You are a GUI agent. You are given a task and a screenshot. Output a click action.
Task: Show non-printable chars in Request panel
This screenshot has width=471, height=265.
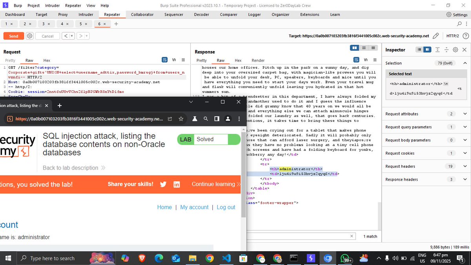[x=174, y=60]
